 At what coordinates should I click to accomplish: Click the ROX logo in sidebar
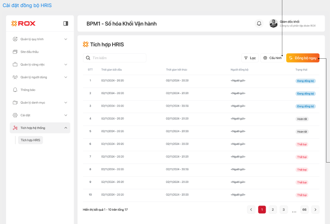point(23,23)
